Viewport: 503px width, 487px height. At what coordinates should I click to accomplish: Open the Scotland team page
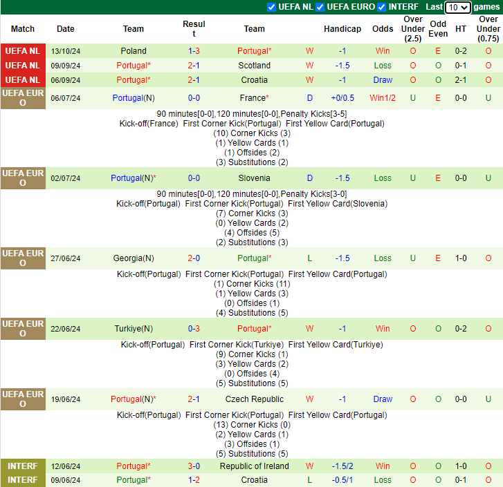[254, 66]
